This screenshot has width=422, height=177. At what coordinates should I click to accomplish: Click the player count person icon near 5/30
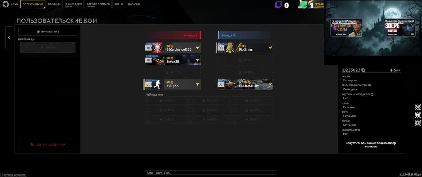tap(391, 70)
